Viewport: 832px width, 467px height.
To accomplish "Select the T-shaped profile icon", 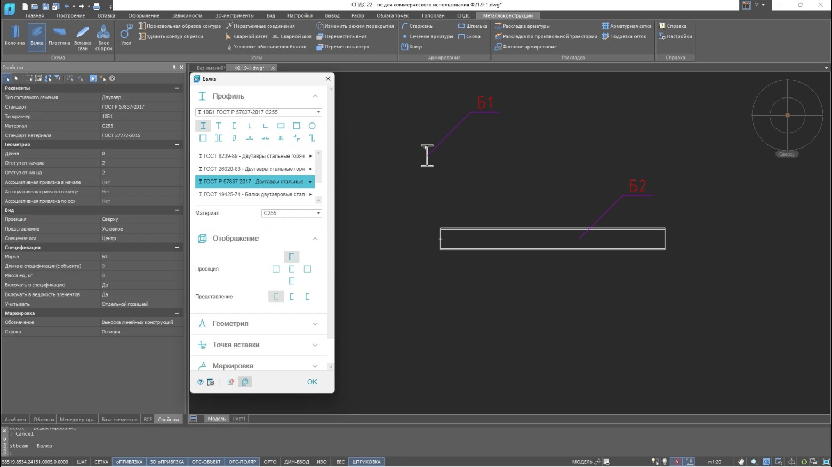I will (218, 126).
